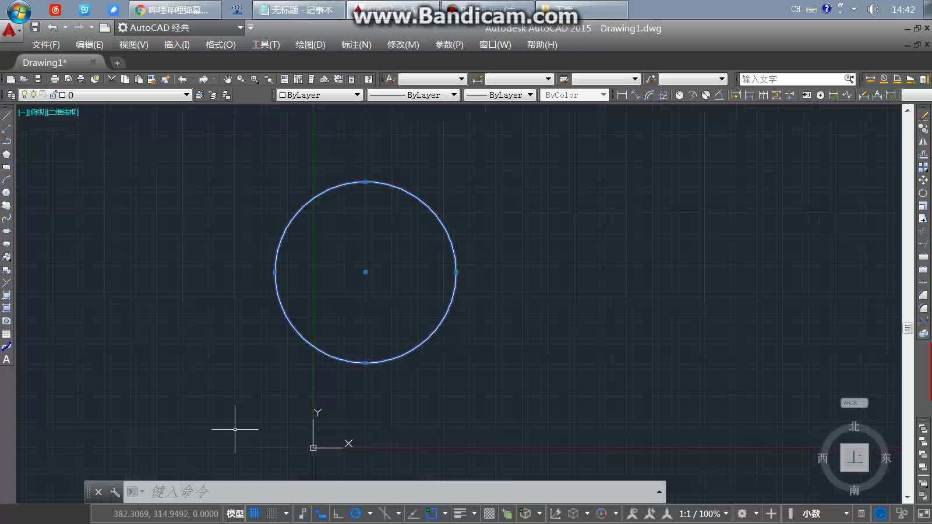Open the ByLayer linetype dropdown
The image size is (932, 524).
(454, 95)
